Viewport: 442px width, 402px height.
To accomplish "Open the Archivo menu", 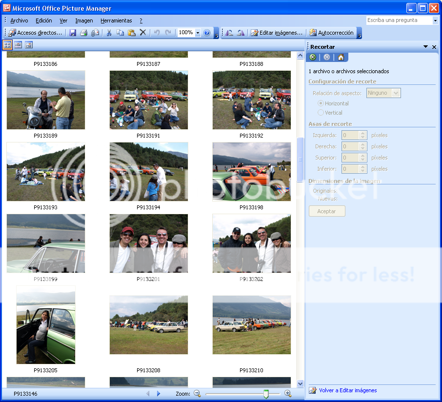I will (19, 20).
